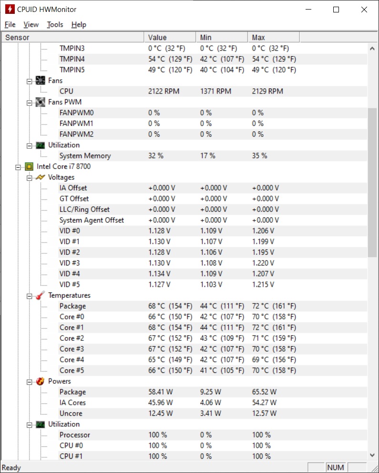Viewport: 379px width, 473px height.
Task: Click the Value column header
Action: point(169,37)
